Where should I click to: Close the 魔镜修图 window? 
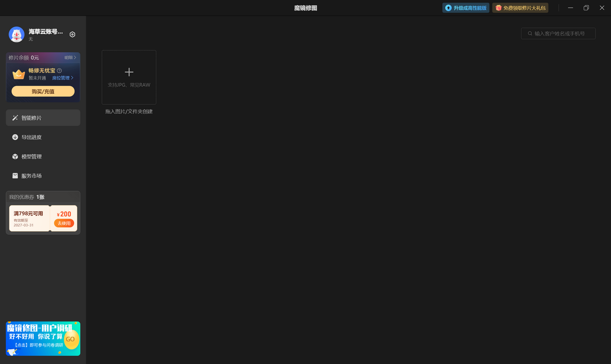[x=602, y=8]
